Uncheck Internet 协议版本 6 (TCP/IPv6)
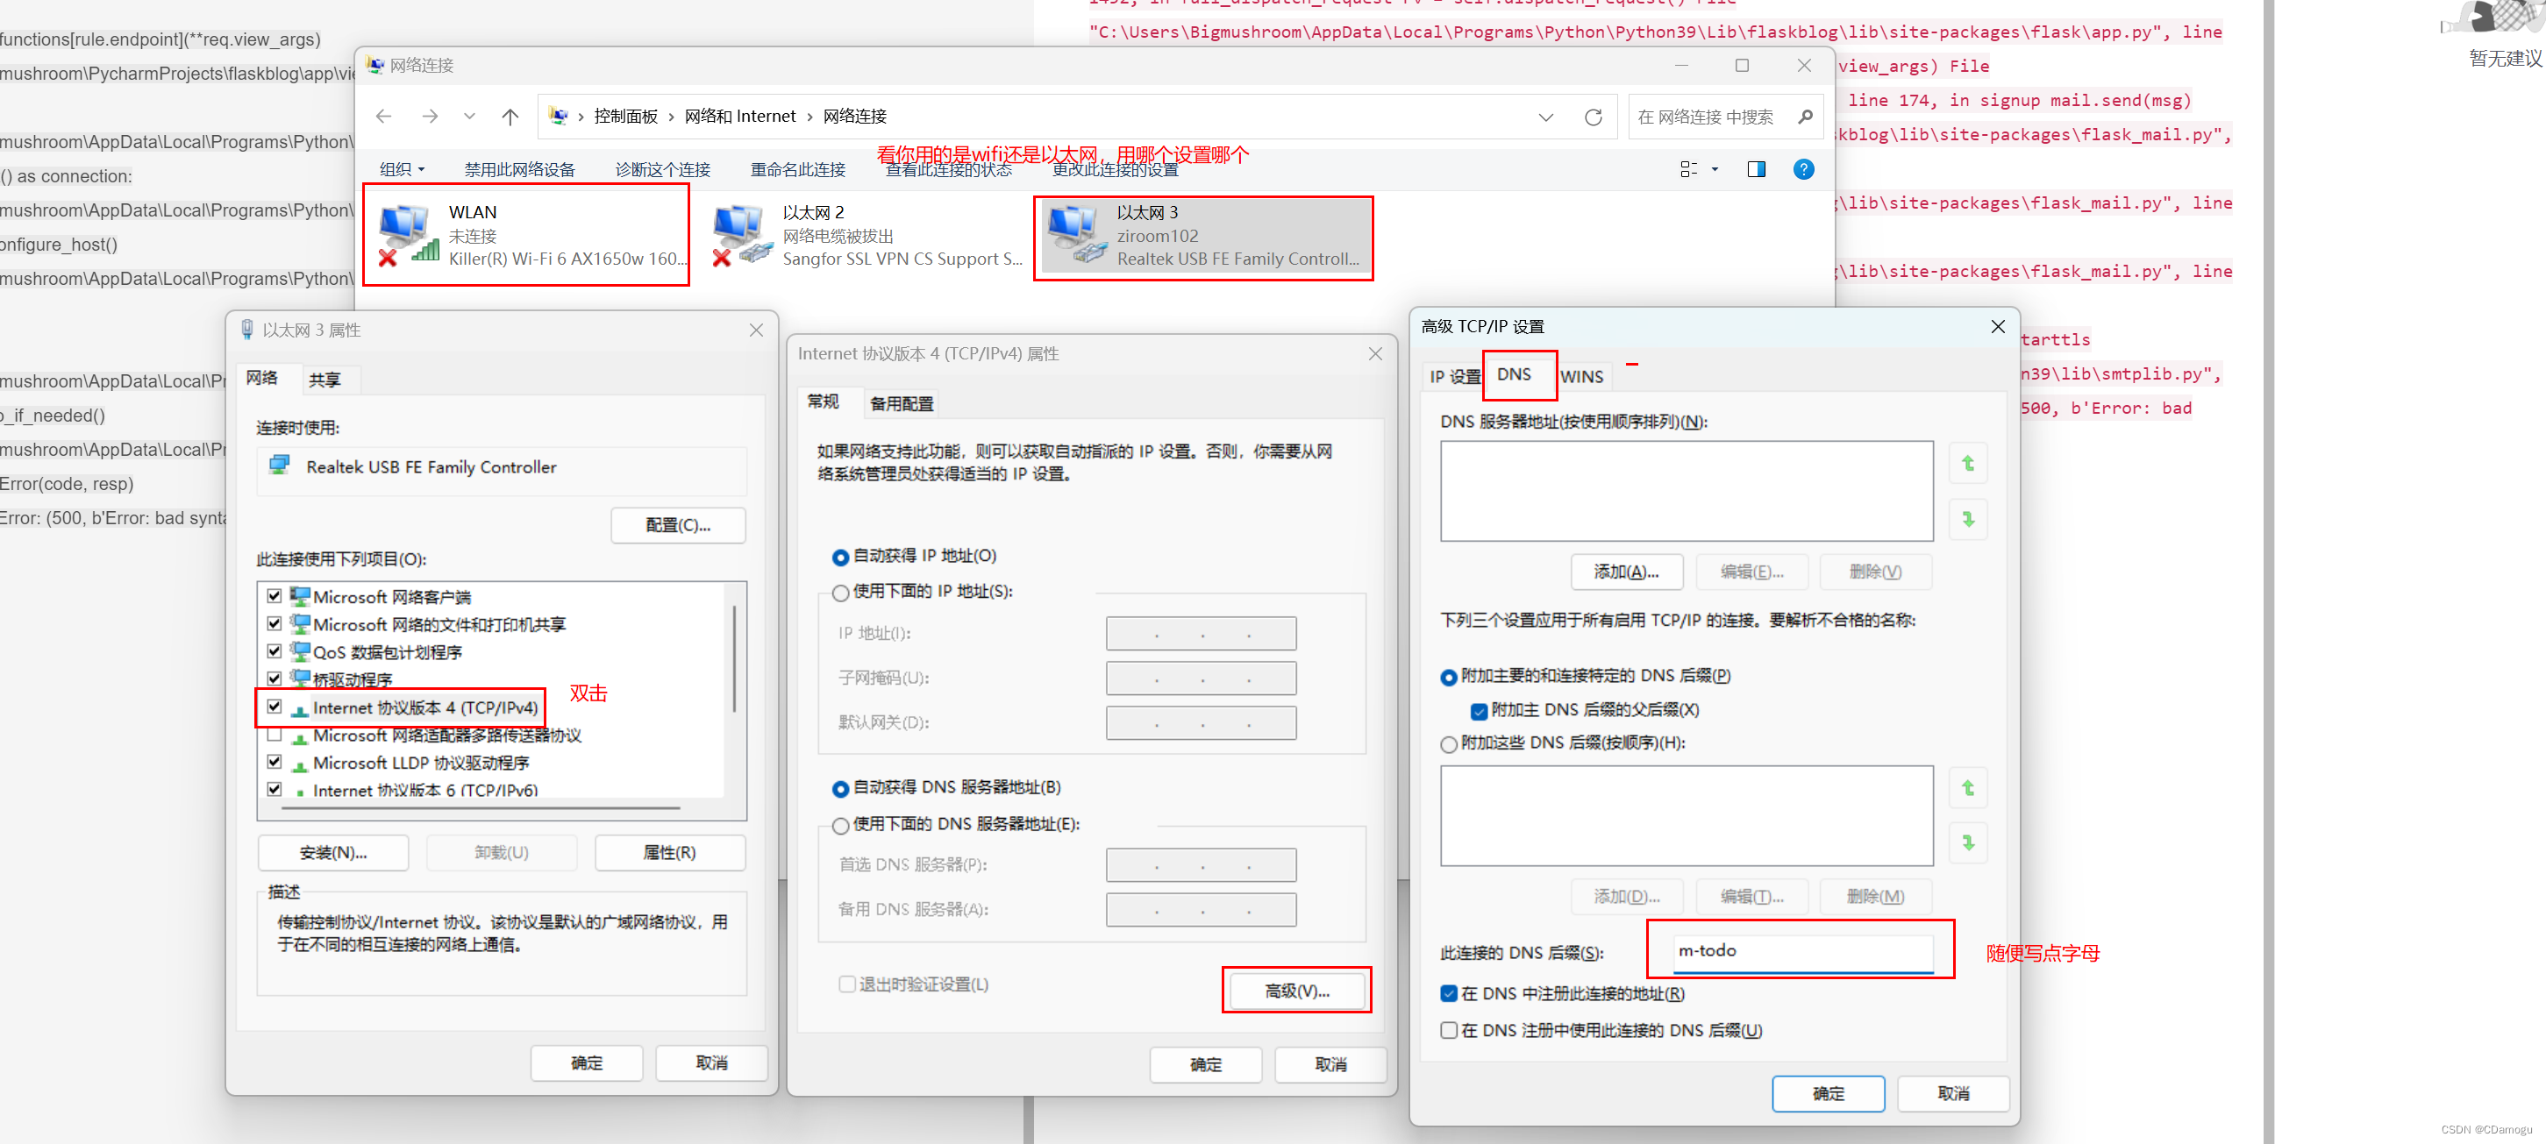This screenshot has height=1144, width=2546. pos(274,789)
